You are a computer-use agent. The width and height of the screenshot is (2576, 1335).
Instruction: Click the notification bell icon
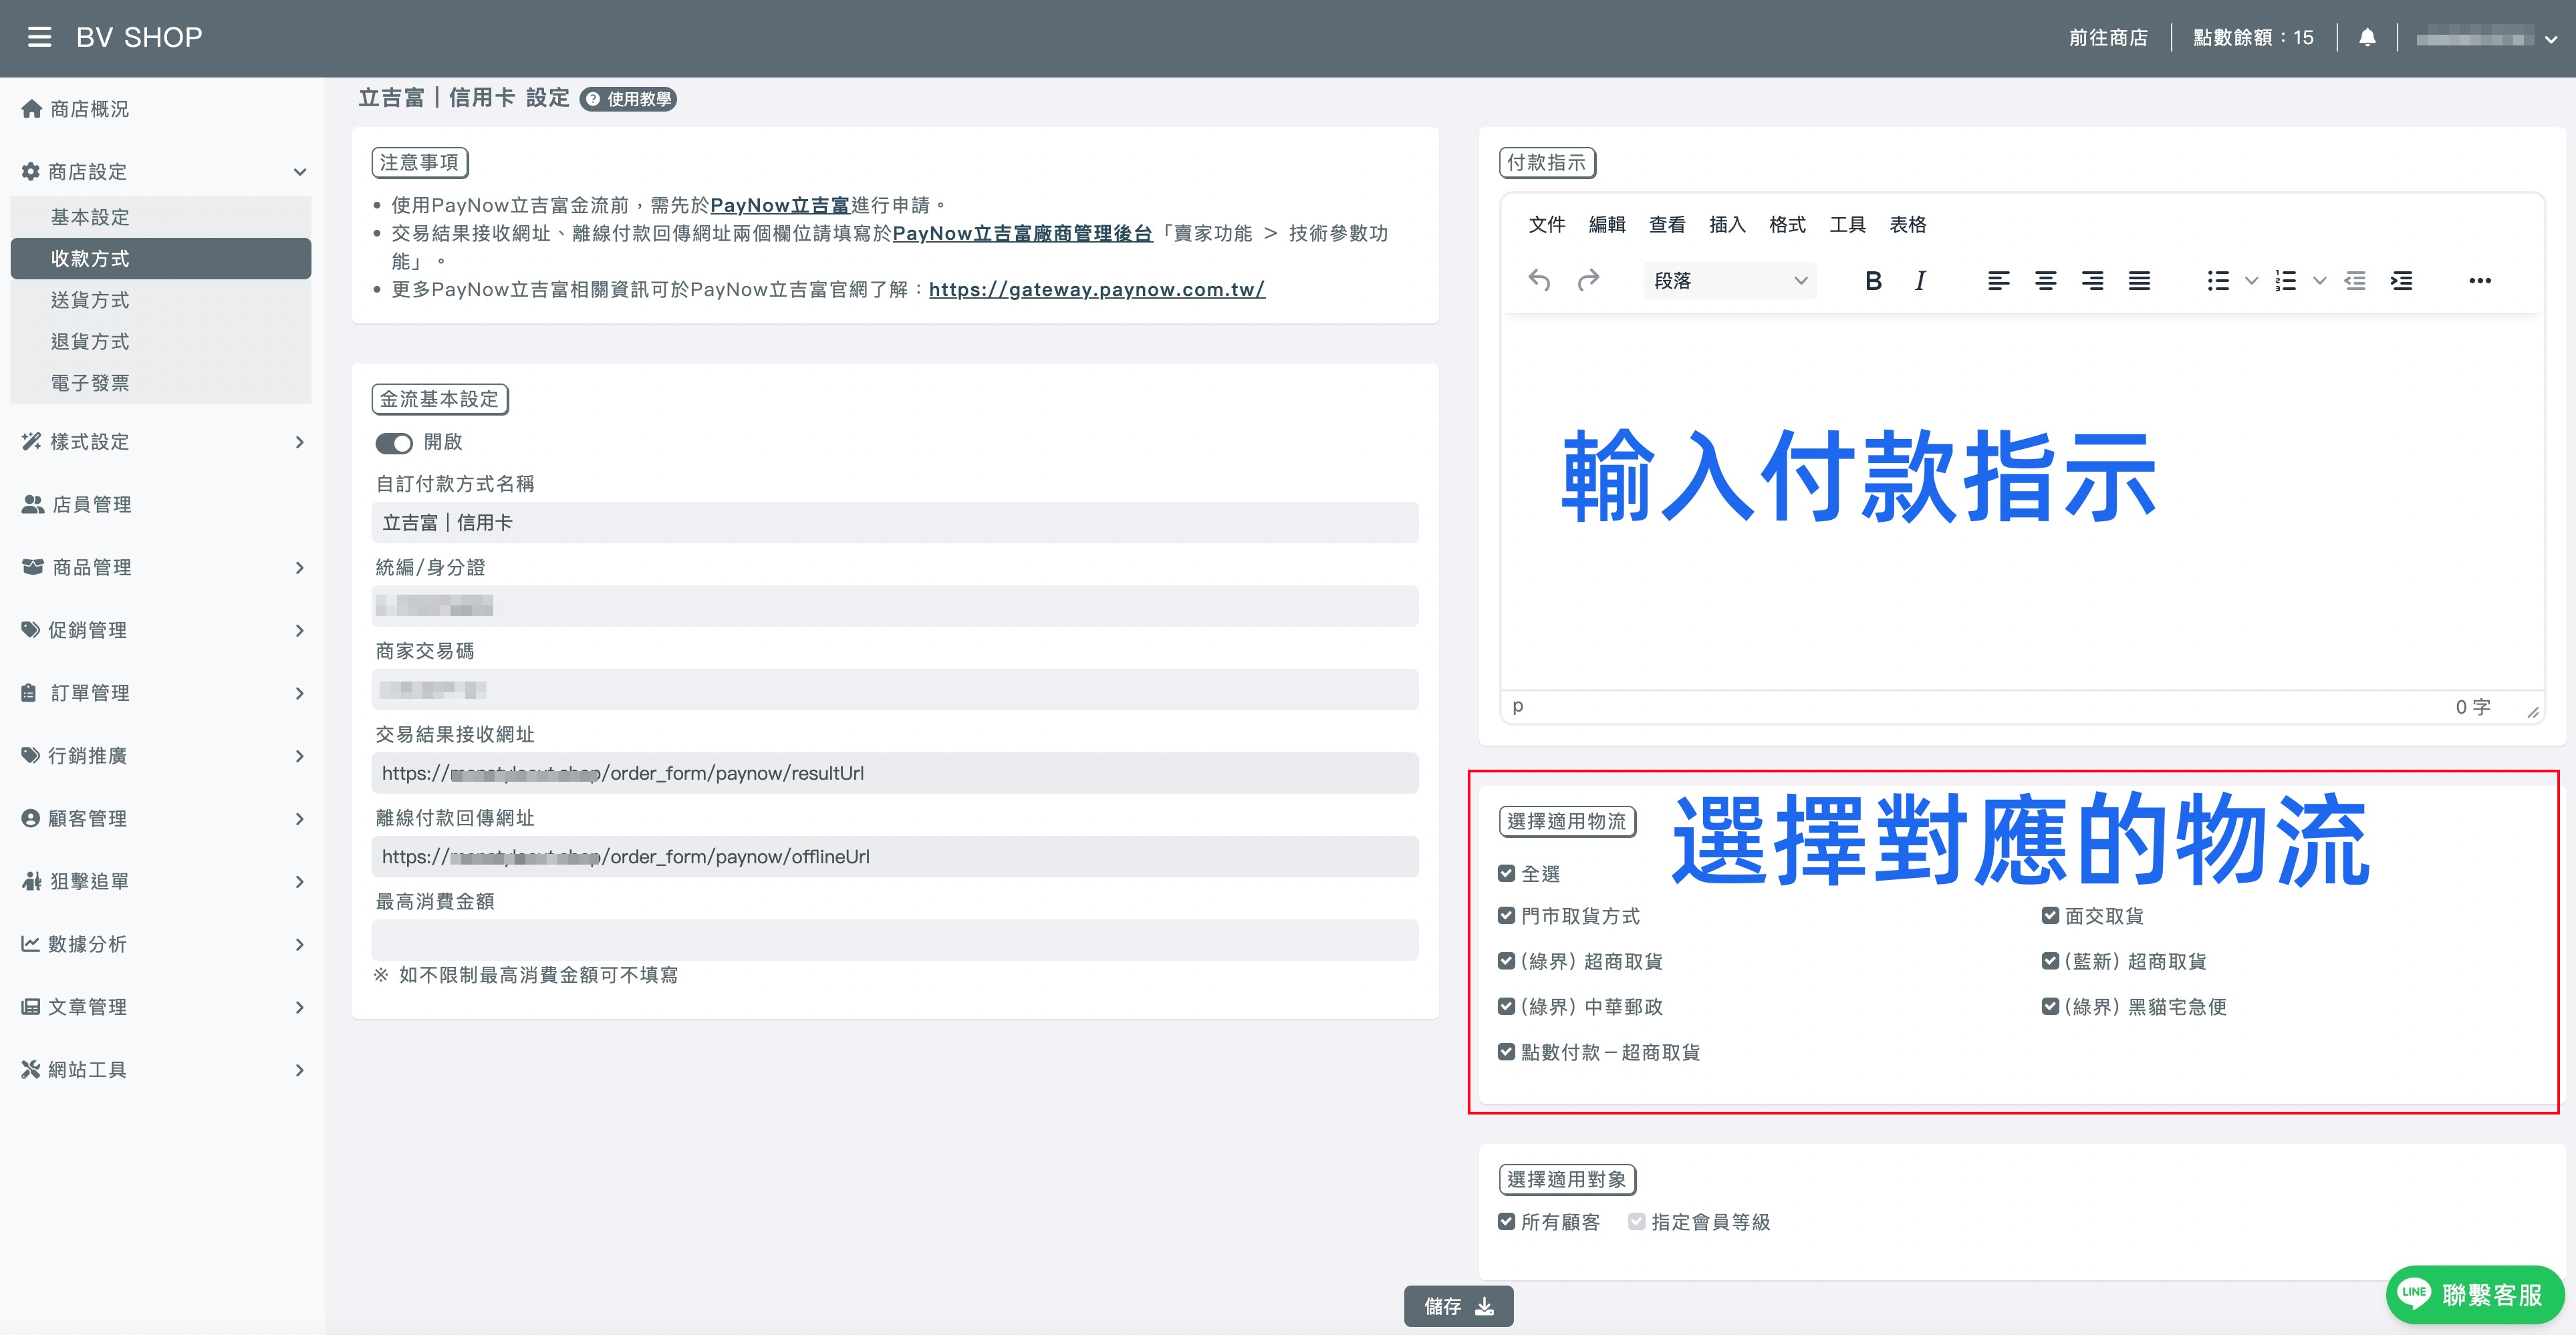(2367, 37)
